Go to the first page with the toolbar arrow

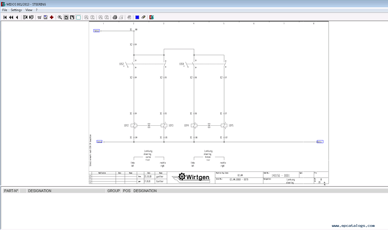coord(5,17)
